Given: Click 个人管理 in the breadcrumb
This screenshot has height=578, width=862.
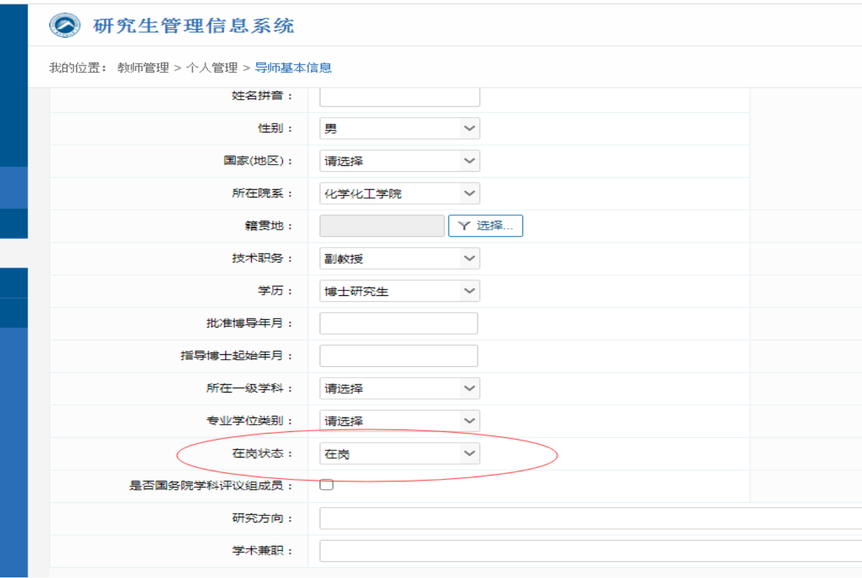Looking at the screenshot, I should click(212, 68).
